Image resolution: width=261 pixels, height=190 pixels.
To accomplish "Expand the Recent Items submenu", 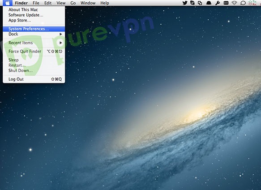I will (34, 43).
